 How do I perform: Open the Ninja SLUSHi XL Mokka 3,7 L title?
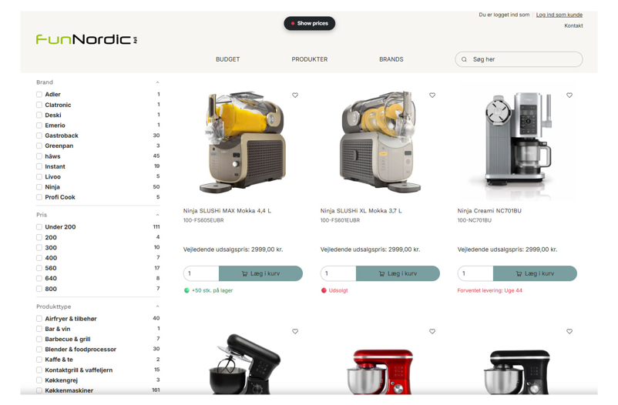pyautogui.click(x=361, y=211)
